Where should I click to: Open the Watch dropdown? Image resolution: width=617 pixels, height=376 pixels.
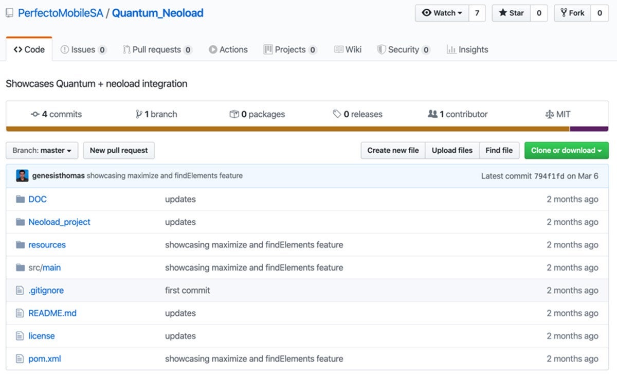click(442, 13)
